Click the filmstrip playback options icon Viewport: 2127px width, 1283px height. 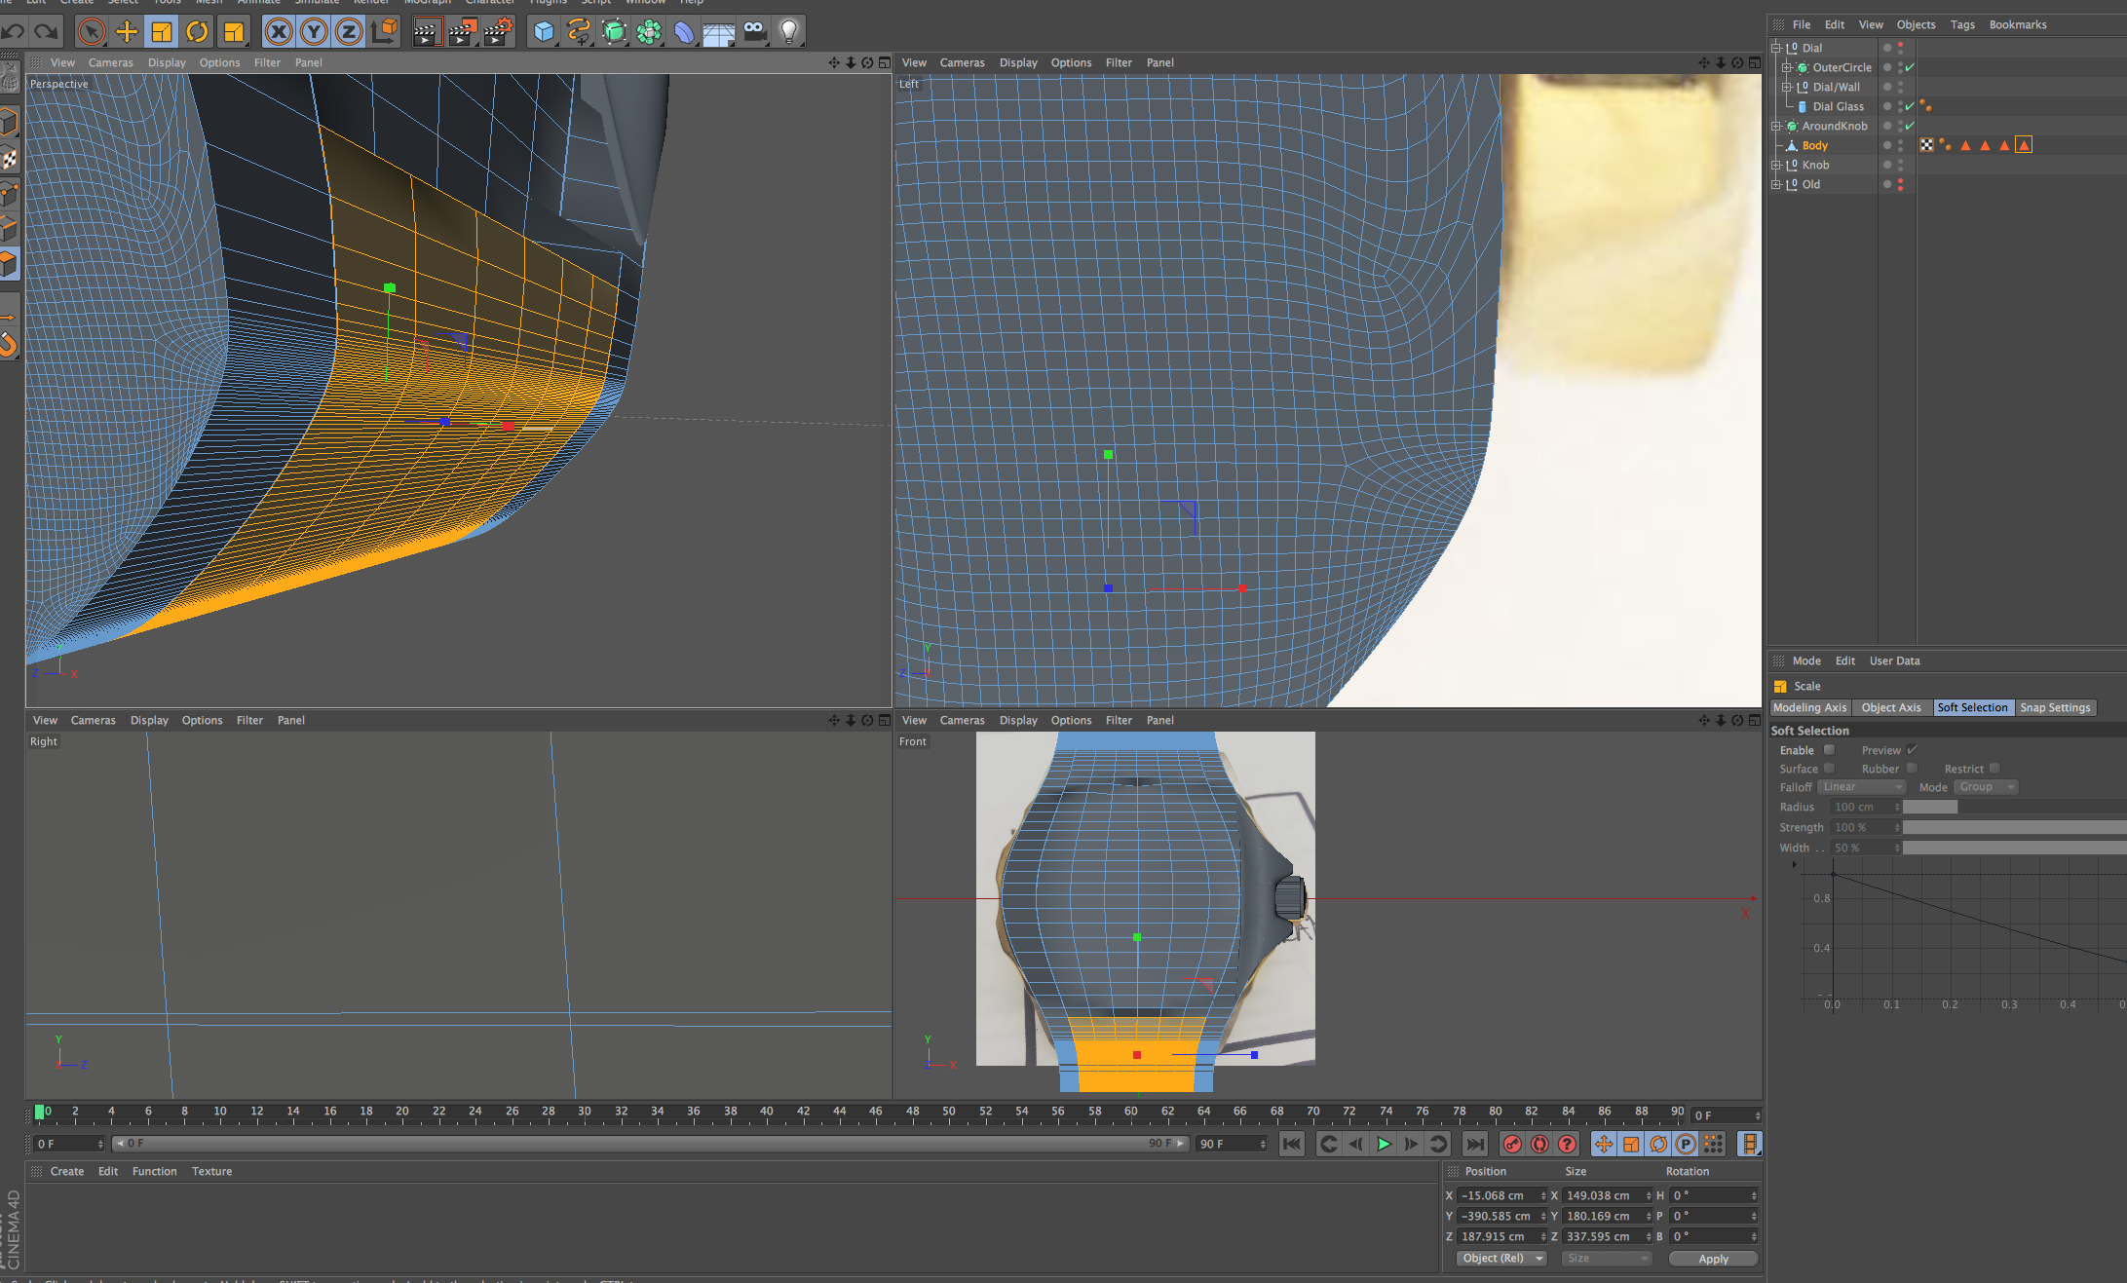coord(1750,1144)
